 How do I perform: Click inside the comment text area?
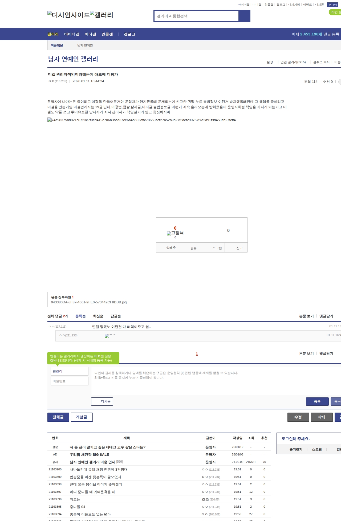coord(216,381)
